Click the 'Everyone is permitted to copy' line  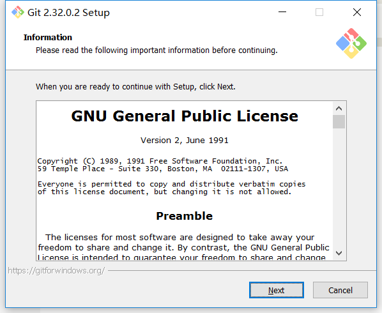pyautogui.click(x=171, y=184)
